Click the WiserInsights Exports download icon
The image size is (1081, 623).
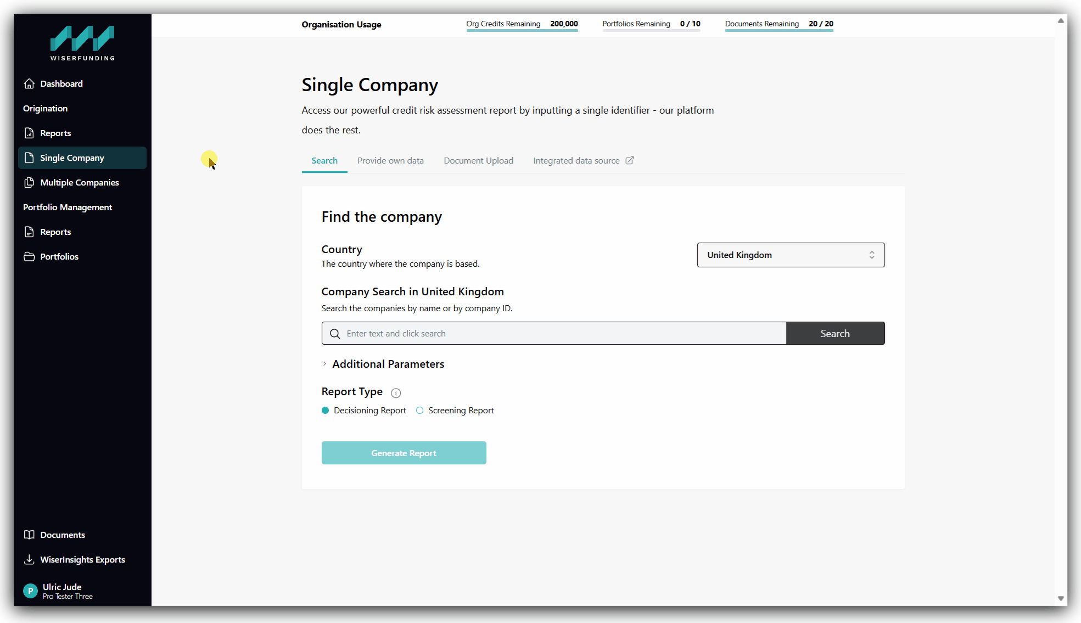coord(29,559)
